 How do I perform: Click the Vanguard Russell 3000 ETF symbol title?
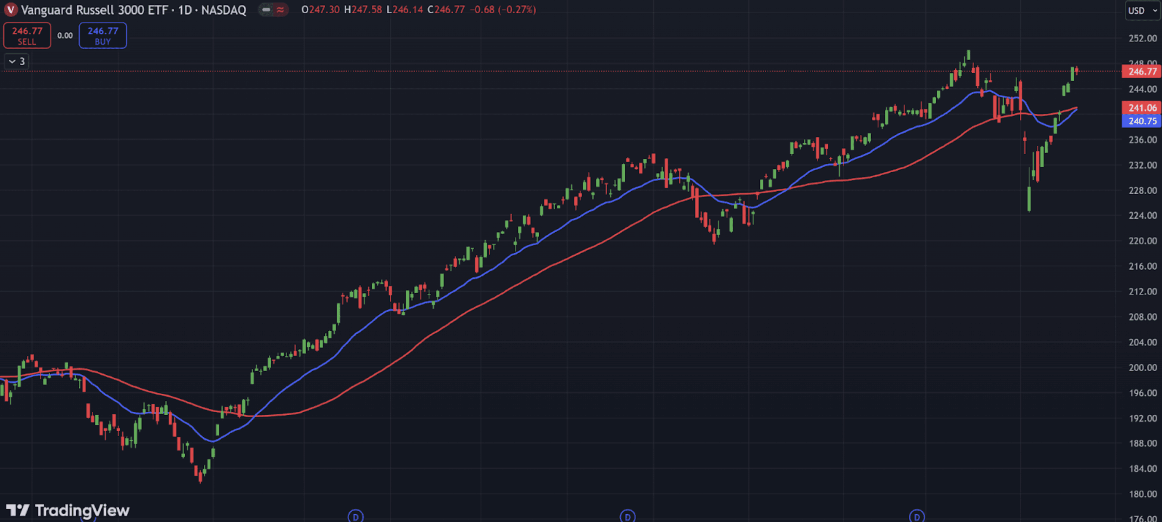[x=94, y=9]
